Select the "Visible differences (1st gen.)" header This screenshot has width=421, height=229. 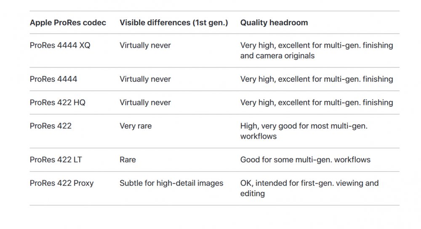(x=173, y=23)
